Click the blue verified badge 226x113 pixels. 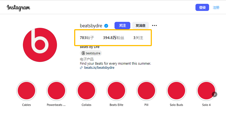[x=106, y=26]
